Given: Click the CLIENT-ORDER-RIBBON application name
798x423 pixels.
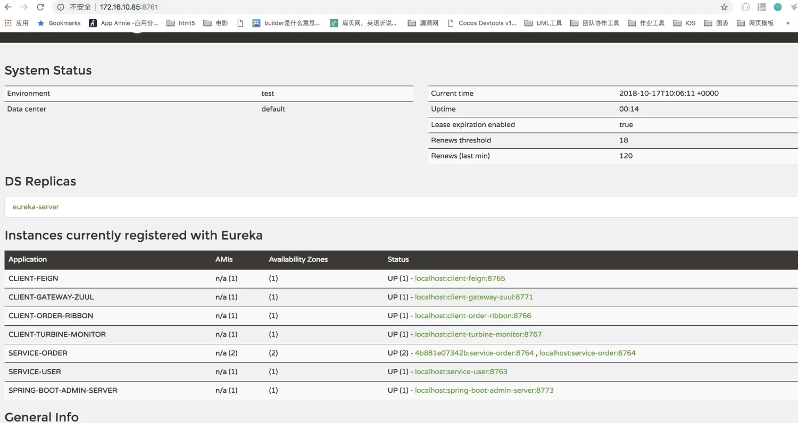Looking at the screenshot, I should coord(51,316).
